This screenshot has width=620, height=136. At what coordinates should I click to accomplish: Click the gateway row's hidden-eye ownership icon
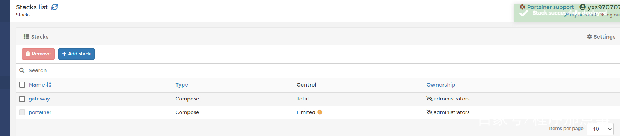(x=429, y=99)
